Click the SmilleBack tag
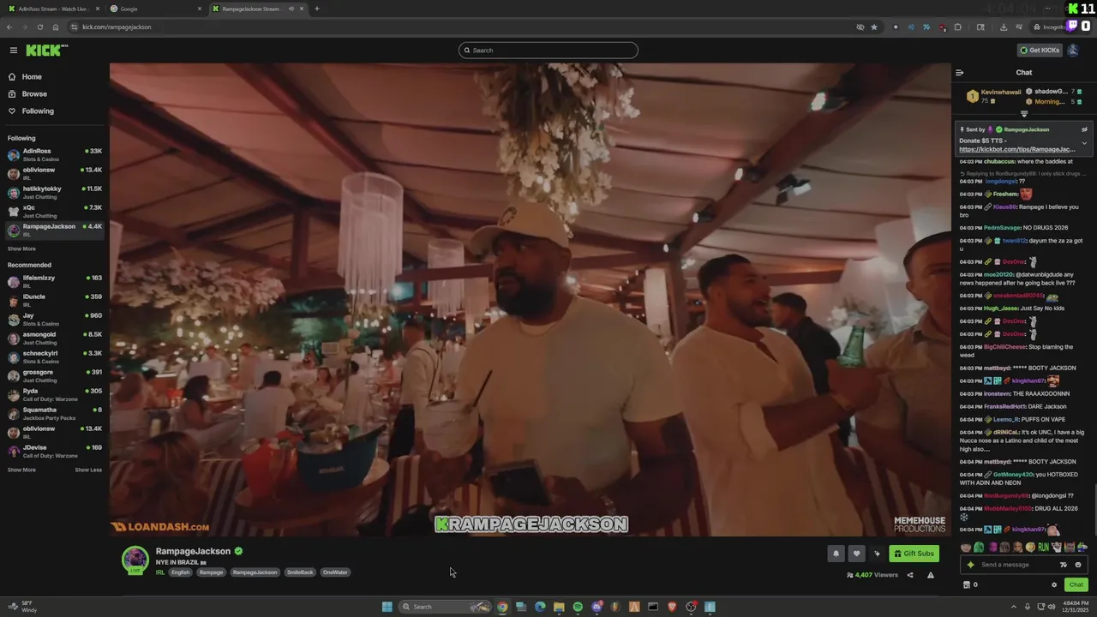The image size is (1097, 617). coord(300,572)
